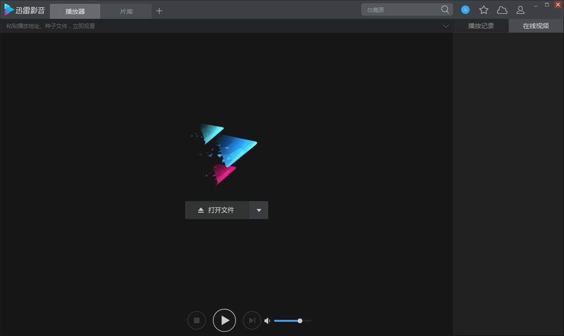Open the cloud storage icon

(x=502, y=10)
